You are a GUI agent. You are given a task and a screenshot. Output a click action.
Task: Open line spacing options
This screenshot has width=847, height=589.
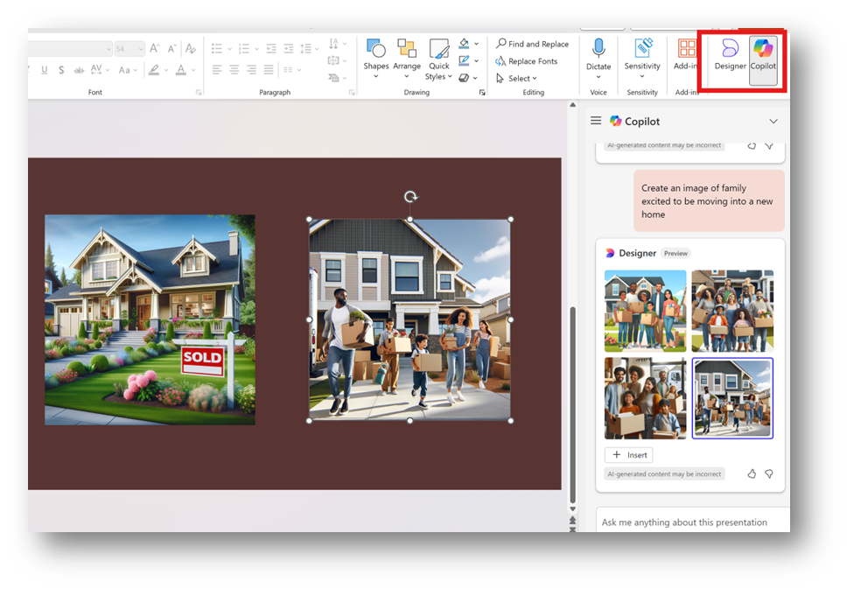(309, 49)
